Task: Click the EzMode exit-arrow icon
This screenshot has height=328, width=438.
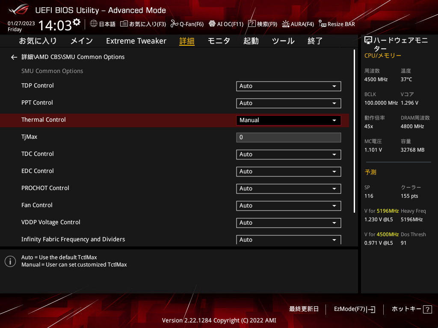Action: click(x=371, y=309)
